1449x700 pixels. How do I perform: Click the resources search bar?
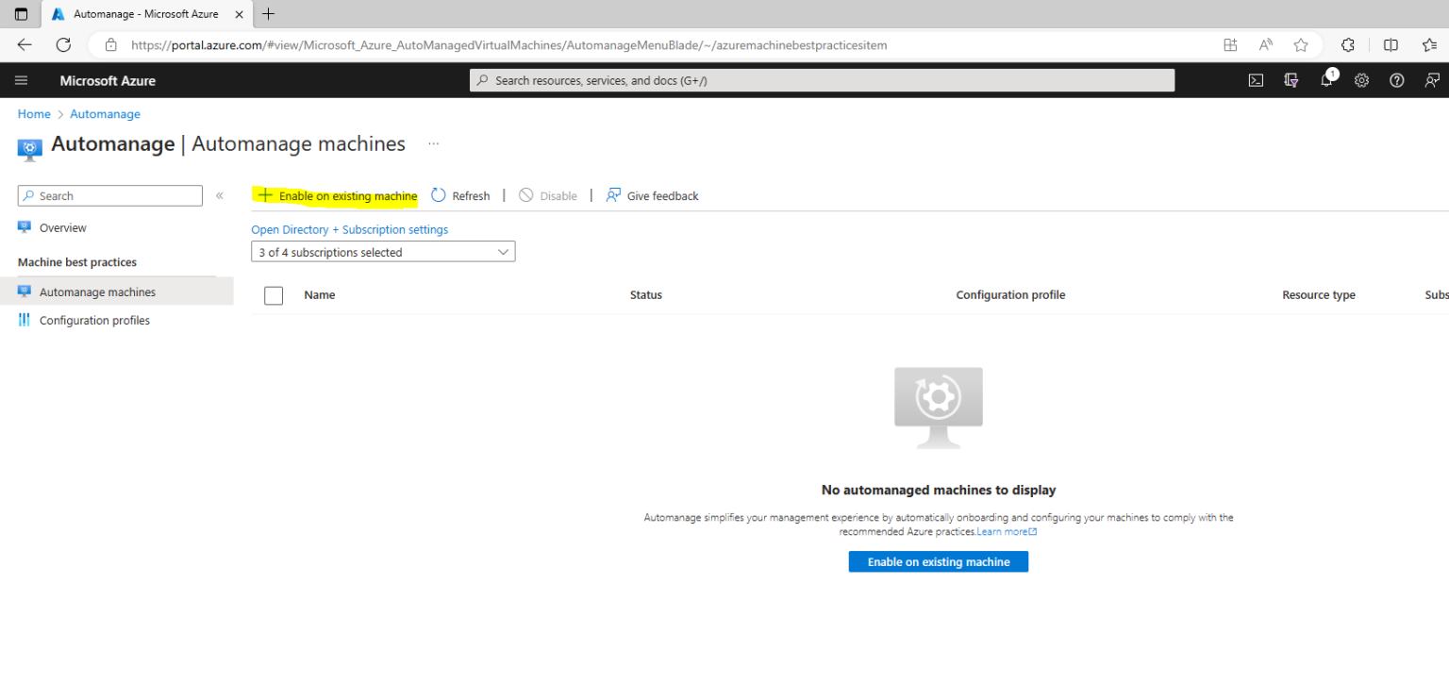821,80
